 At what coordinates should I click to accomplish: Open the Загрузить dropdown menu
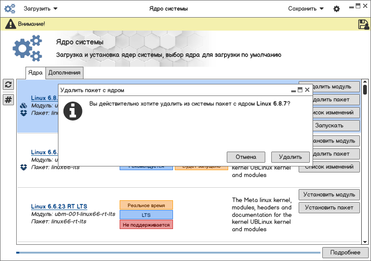40,9
